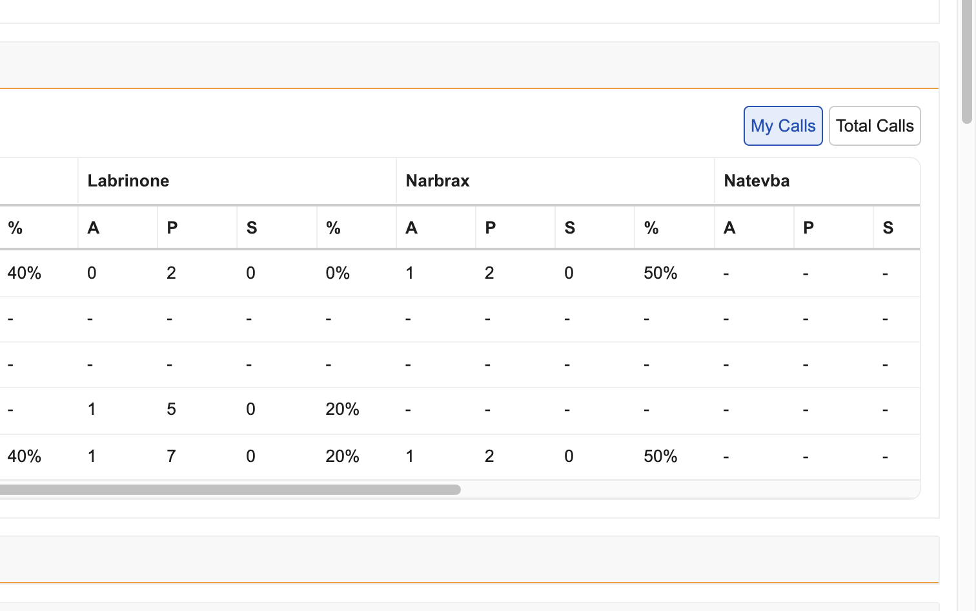Click the Labrinone P cell showing 5

click(x=171, y=409)
